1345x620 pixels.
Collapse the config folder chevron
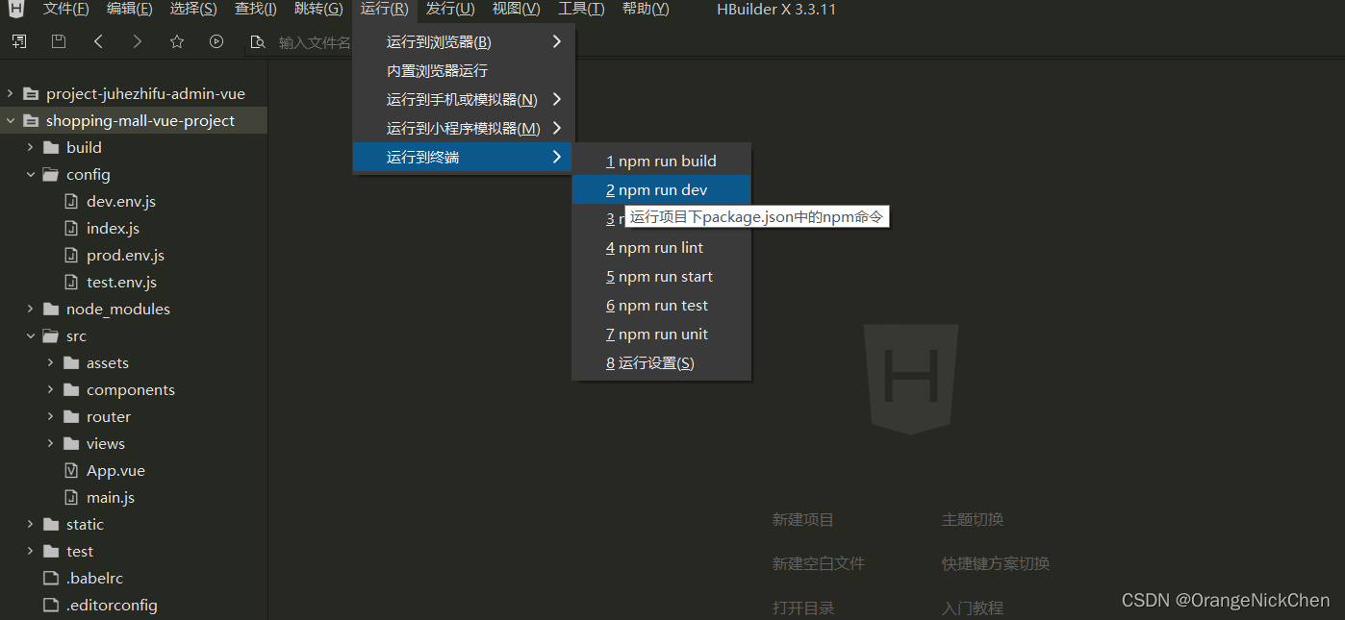30,175
